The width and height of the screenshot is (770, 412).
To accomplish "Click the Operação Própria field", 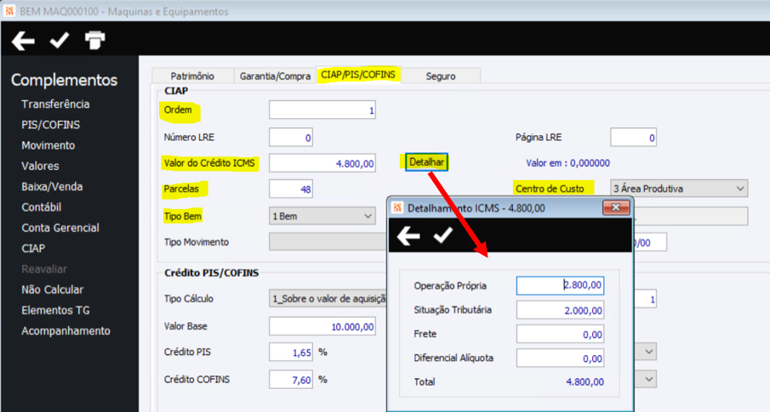I will (x=561, y=285).
